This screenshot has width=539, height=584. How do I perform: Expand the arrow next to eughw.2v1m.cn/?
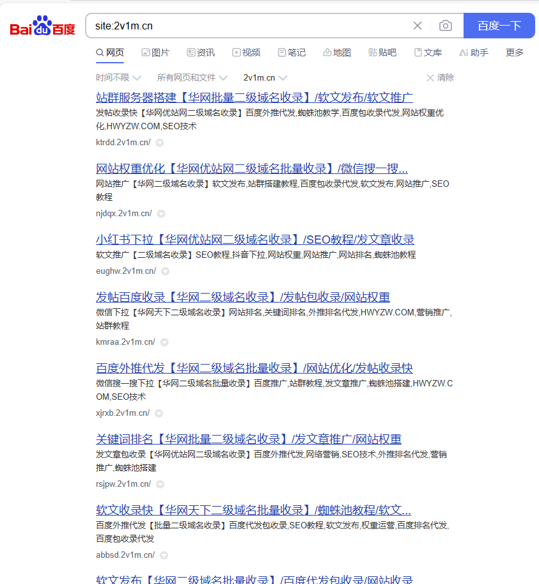coord(165,271)
